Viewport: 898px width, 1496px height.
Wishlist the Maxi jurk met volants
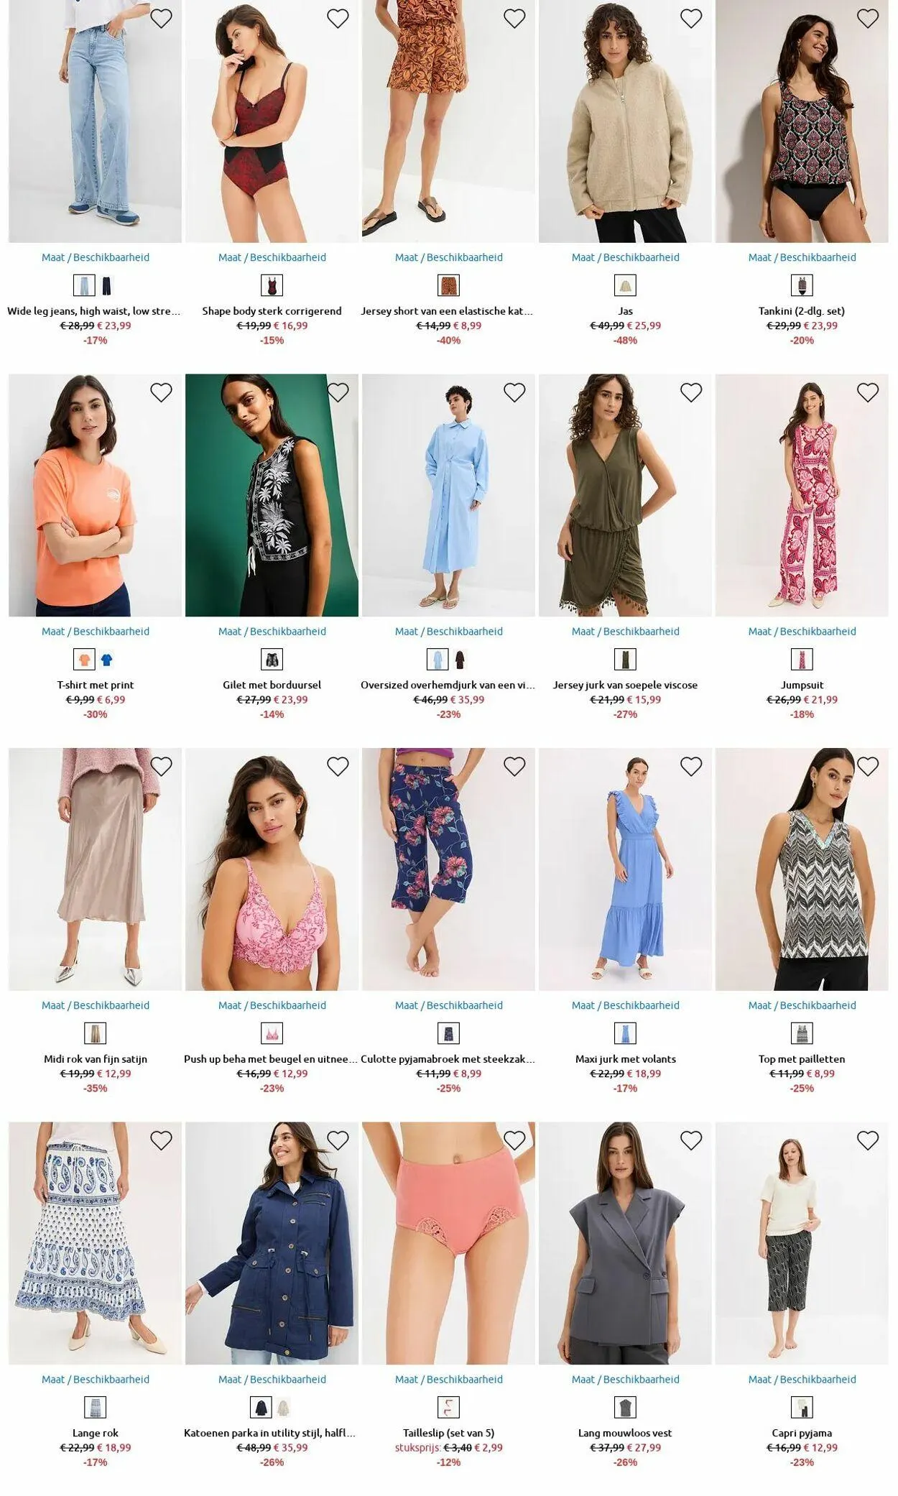[x=691, y=767]
